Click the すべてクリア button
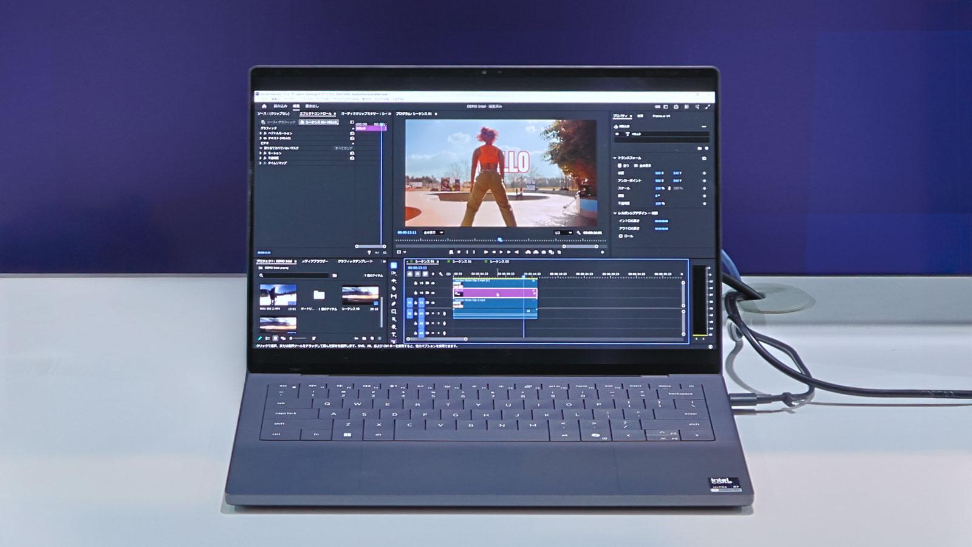This screenshot has width=972, height=547. tap(343, 148)
